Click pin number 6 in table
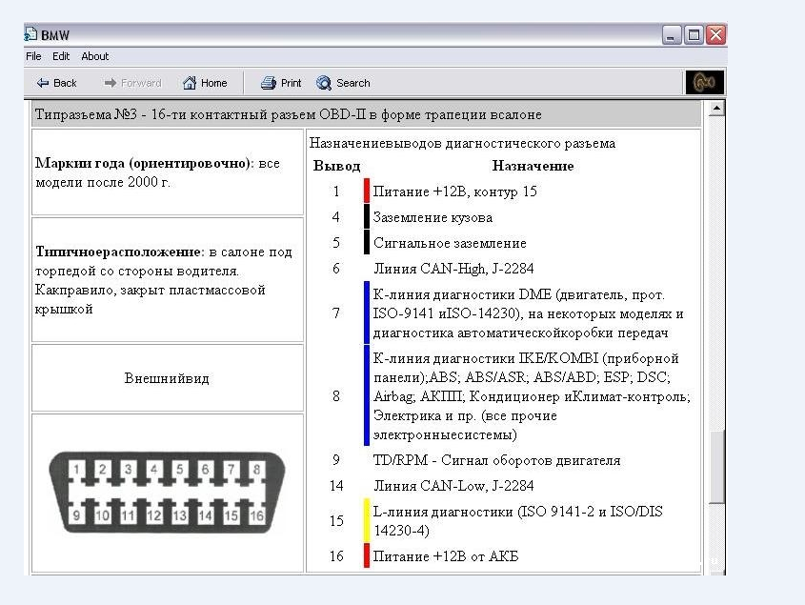805x605 pixels. click(336, 269)
